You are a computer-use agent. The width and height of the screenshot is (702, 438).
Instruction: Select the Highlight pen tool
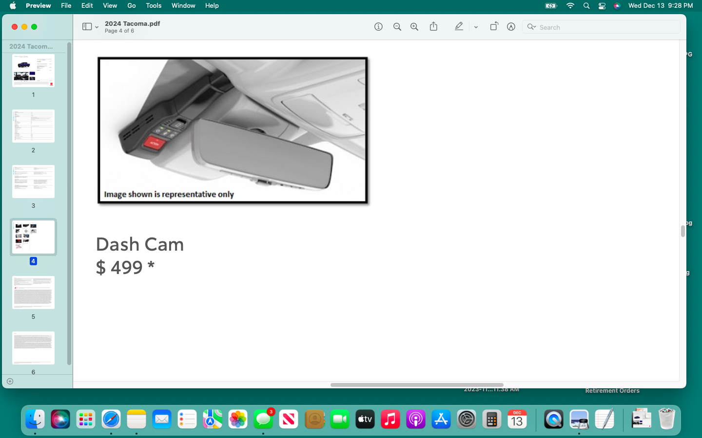coord(459,27)
